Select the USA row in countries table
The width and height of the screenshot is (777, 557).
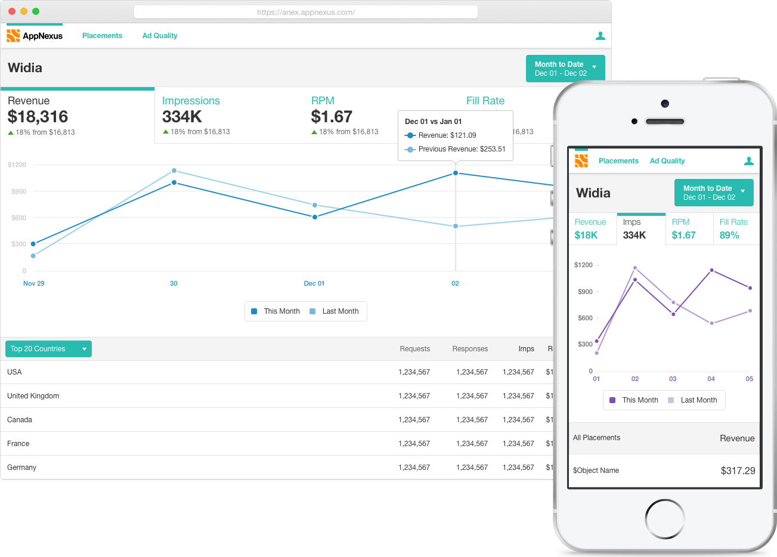(277, 372)
